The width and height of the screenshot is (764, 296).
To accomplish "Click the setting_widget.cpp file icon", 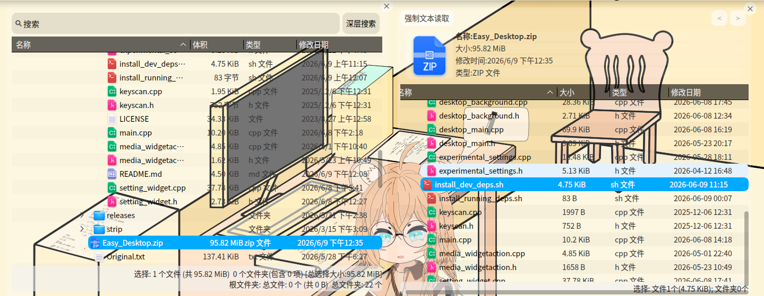I will (x=111, y=188).
